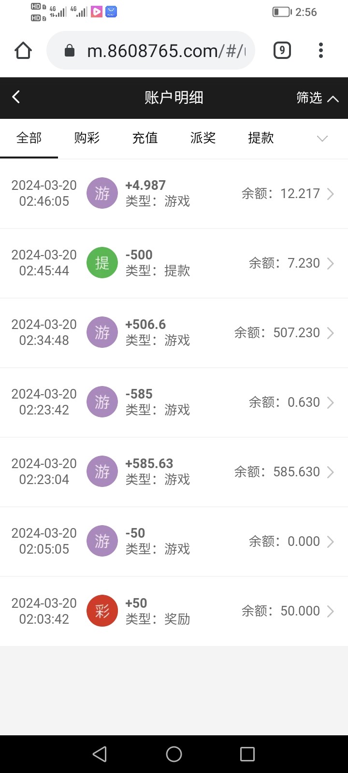Tap the red 彩 icon of the 奖励 record

(102, 611)
